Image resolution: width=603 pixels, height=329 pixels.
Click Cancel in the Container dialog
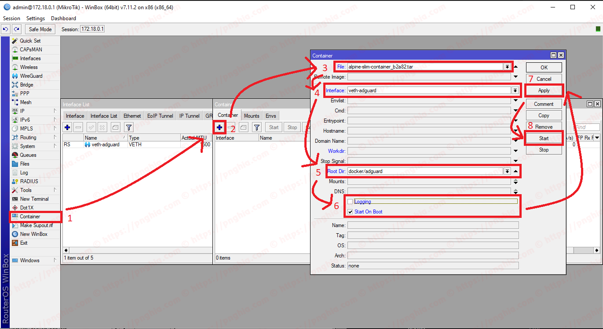click(544, 79)
